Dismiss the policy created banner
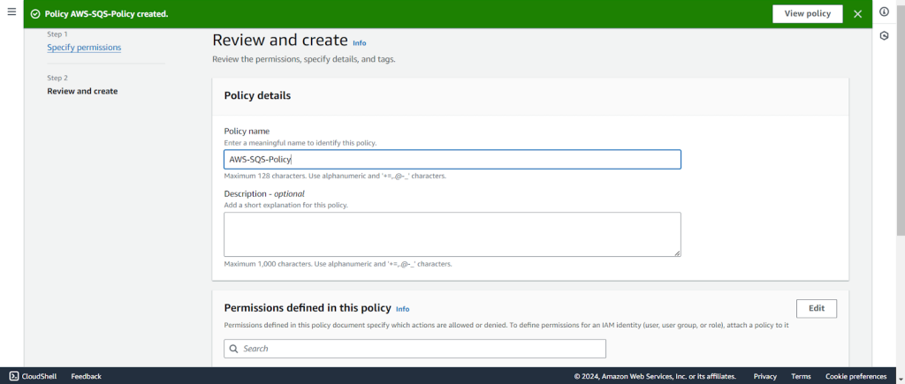This screenshot has width=905, height=384. click(x=857, y=14)
